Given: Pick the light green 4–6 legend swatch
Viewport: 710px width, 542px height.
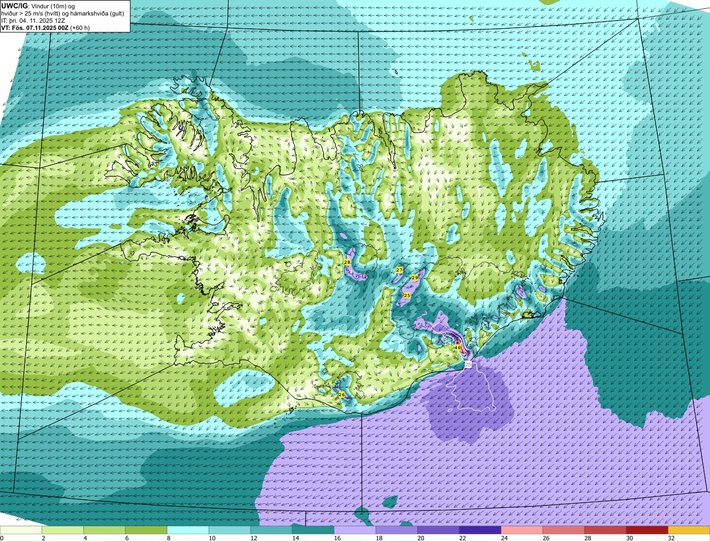Looking at the screenshot, I should tap(104, 530).
